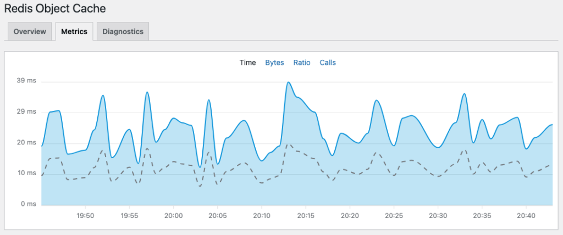The width and height of the screenshot is (563, 235).
Task: Display the Calls metric chart
Action: click(x=328, y=63)
